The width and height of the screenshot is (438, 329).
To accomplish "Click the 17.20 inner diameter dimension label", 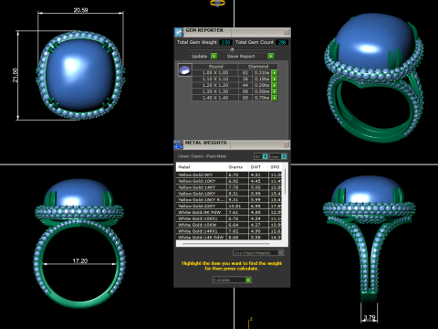I will click(80, 260).
